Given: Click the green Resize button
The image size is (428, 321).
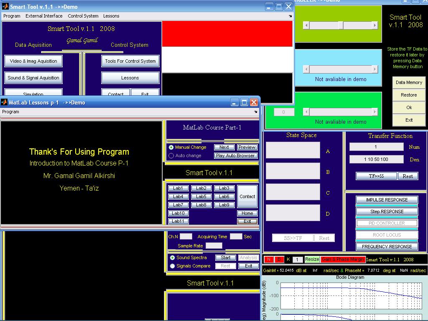Looking at the screenshot, I should coord(312,259).
